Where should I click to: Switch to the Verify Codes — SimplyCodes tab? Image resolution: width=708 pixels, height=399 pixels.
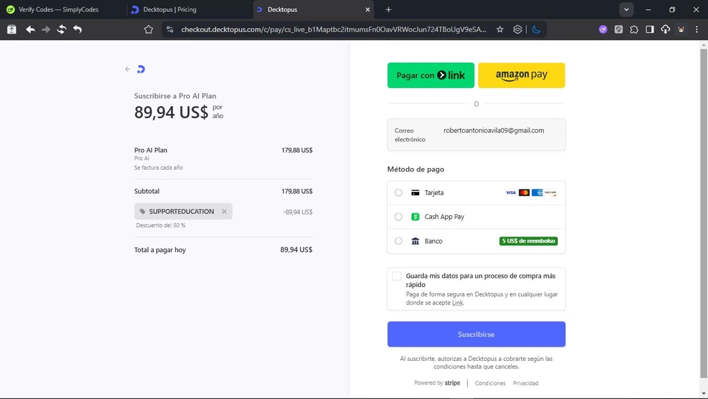coord(63,9)
